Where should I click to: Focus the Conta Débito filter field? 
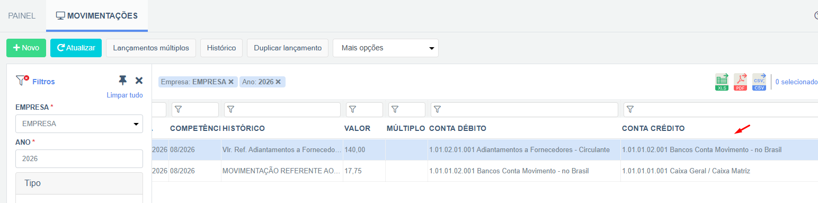[x=524, y=110]
